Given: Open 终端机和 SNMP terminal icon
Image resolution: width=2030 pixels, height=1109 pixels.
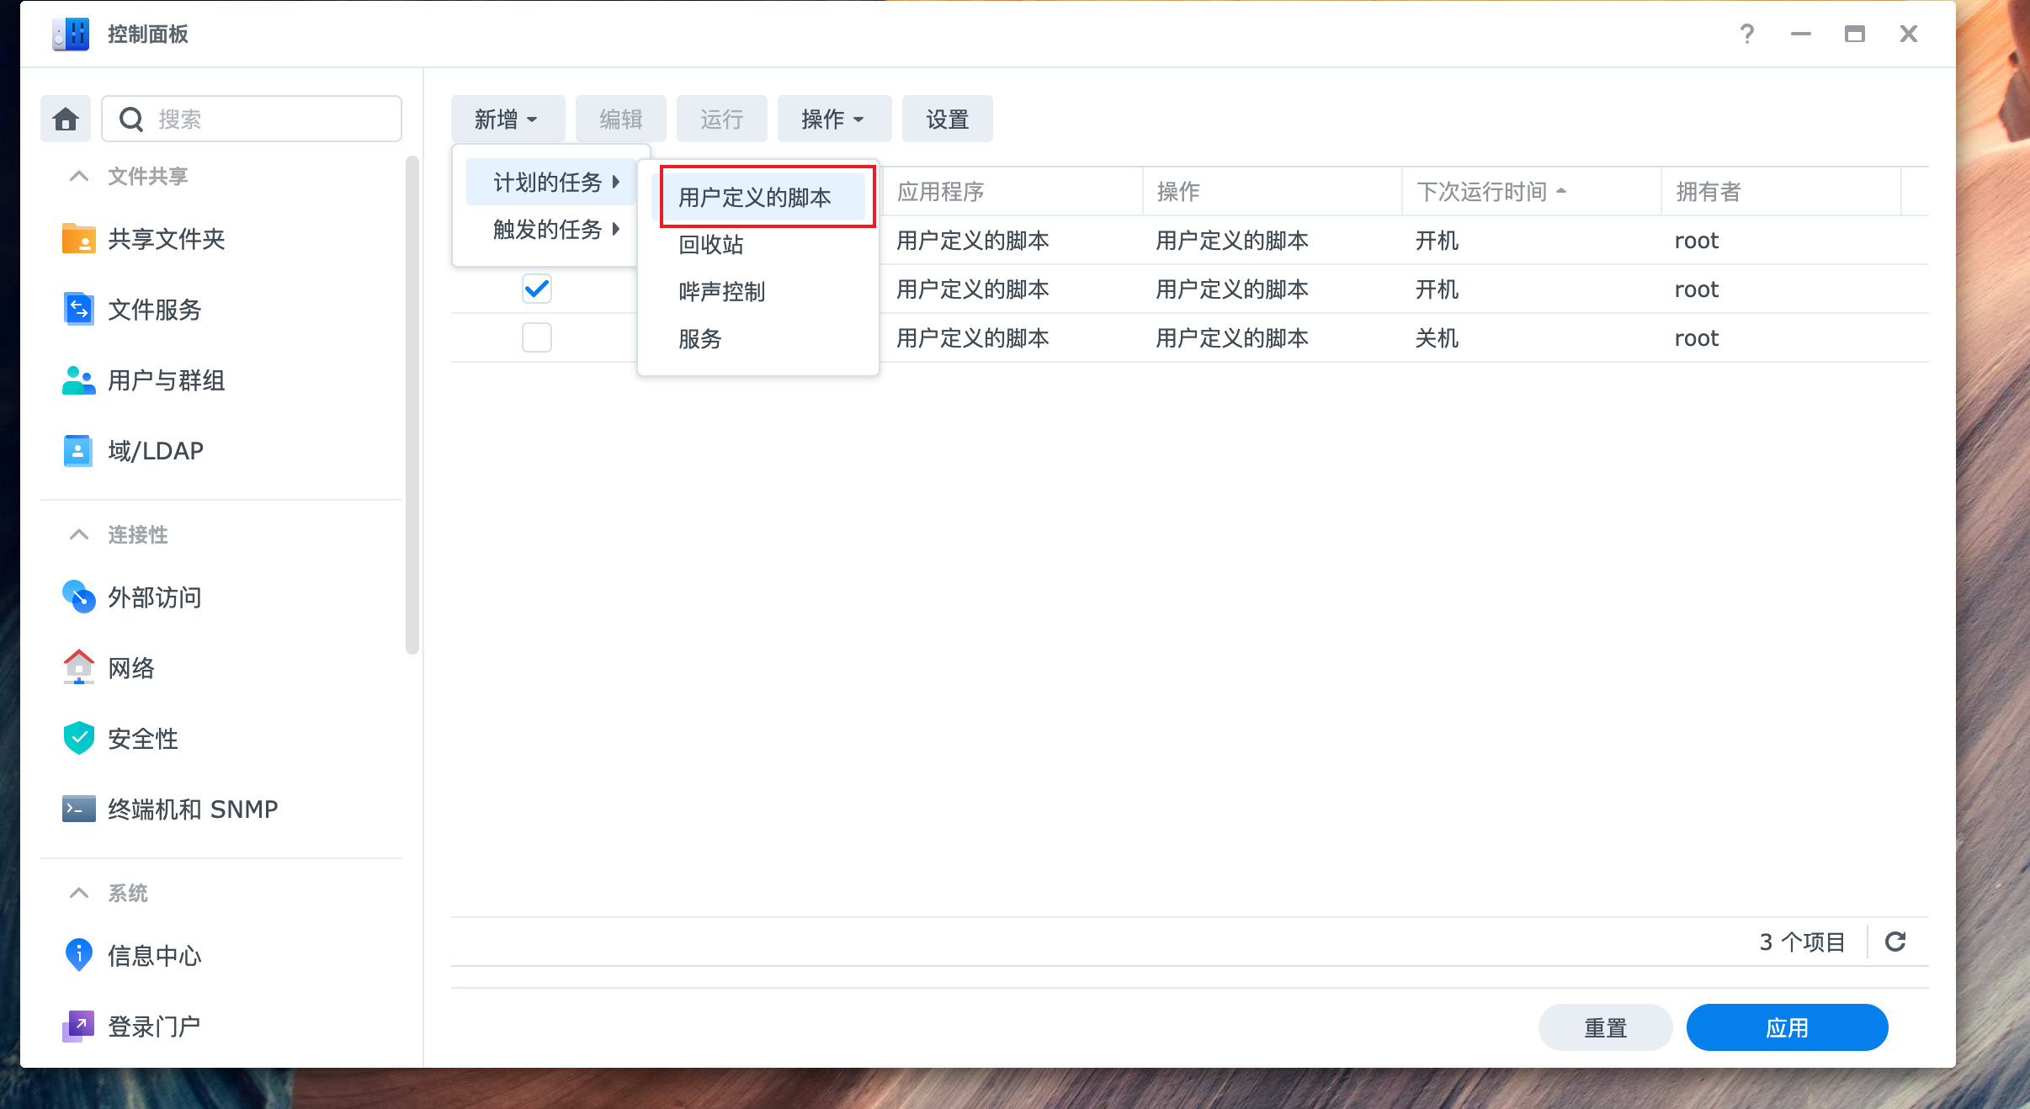Looking at the screenshot, I should tap(78, 809).
